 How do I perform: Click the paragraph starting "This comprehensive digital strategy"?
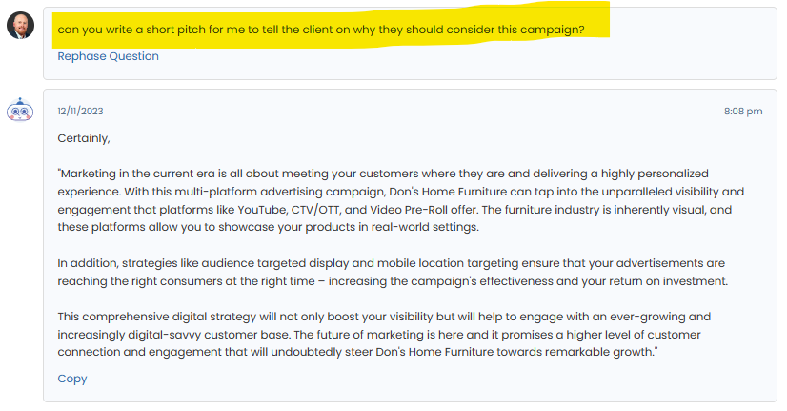(381, 334)
